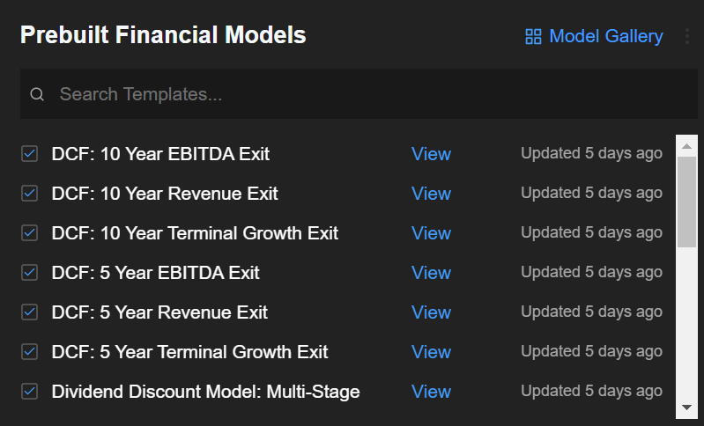704x426 pixels.
Task: View the DCF: 10 Year EBITDA Exit model
Action: pyautogui.click(x=431, y=154)
